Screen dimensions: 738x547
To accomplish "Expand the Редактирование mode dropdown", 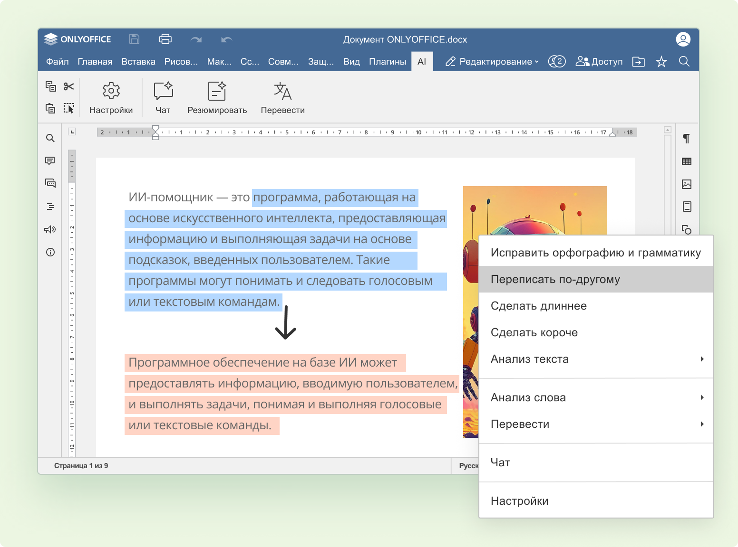I will point(492,62).
